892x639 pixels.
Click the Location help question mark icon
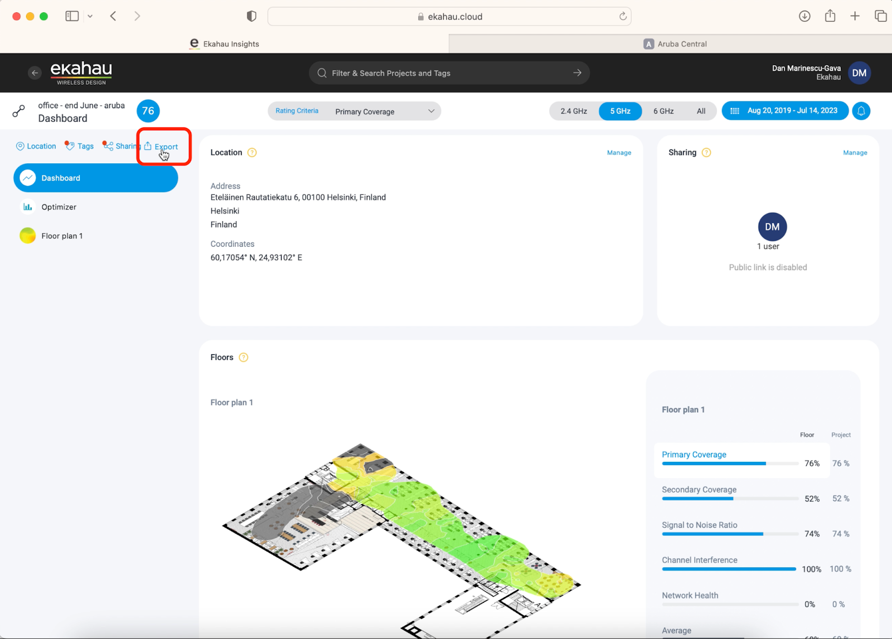pos(252,153)
